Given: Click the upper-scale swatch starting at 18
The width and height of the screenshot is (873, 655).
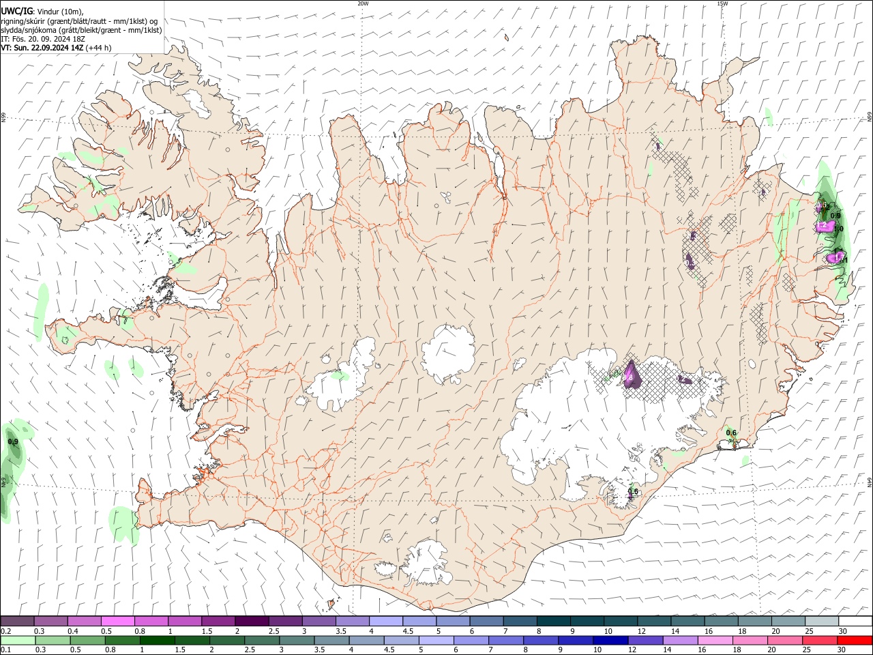Looking at the screenshot, I should [754, 622].
